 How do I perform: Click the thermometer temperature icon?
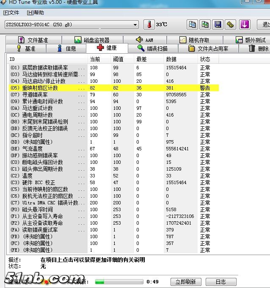click(x=149, y=24)
